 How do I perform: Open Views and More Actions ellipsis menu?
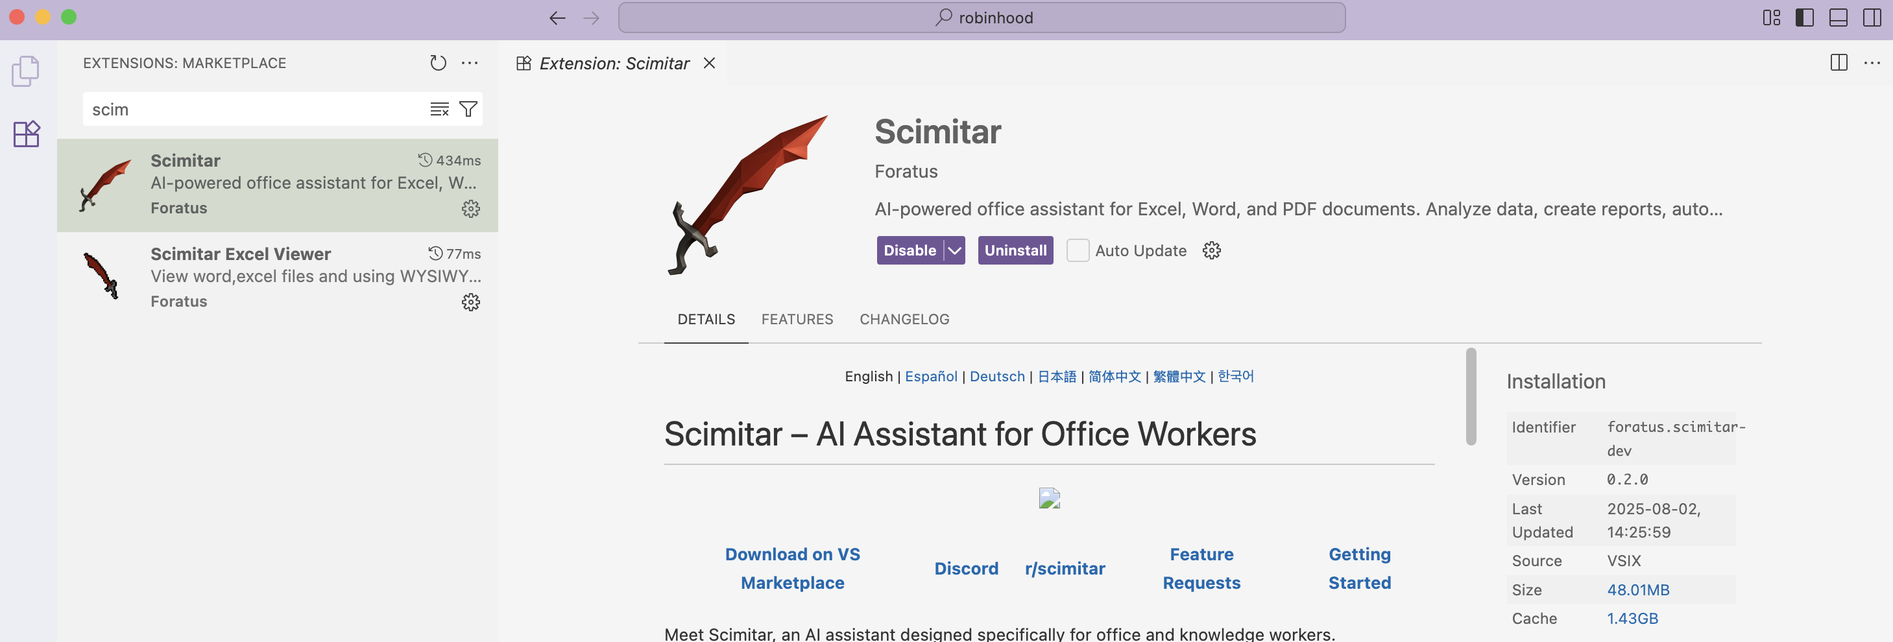[x=470, y=63]
